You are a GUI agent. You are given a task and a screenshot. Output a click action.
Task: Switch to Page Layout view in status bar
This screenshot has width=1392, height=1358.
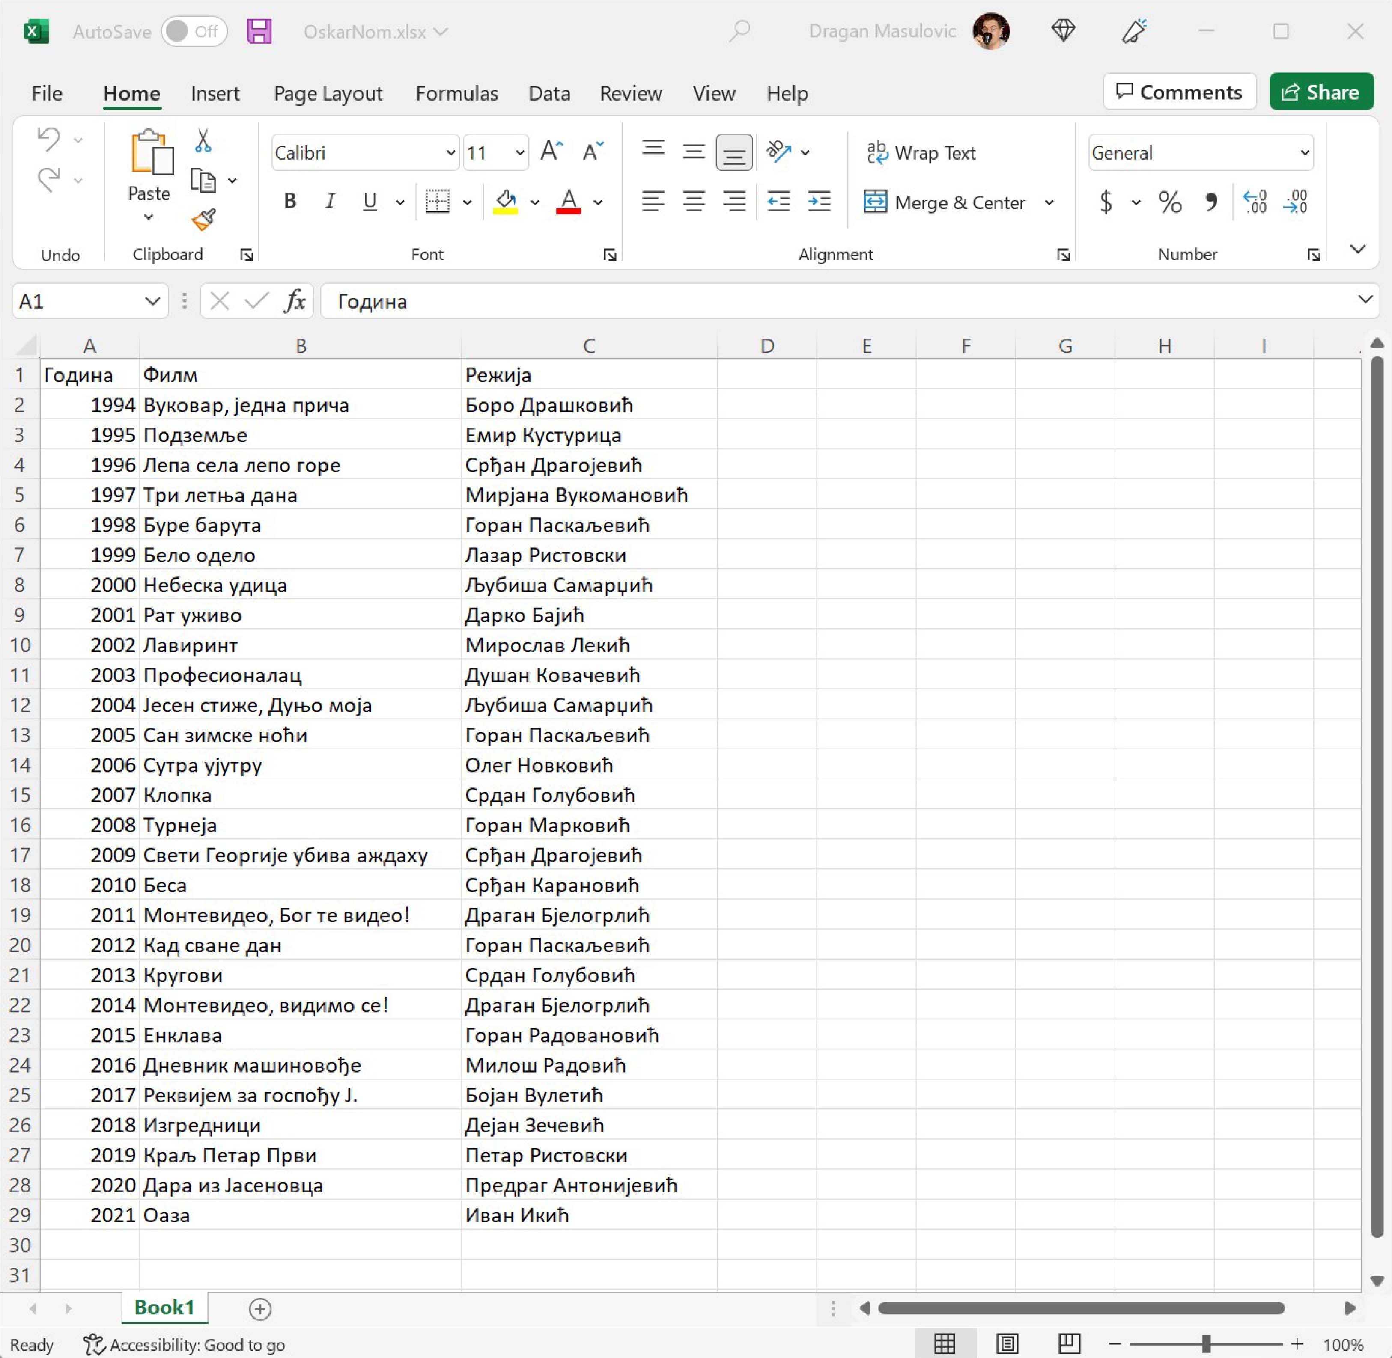[x=1007, y=1344]
